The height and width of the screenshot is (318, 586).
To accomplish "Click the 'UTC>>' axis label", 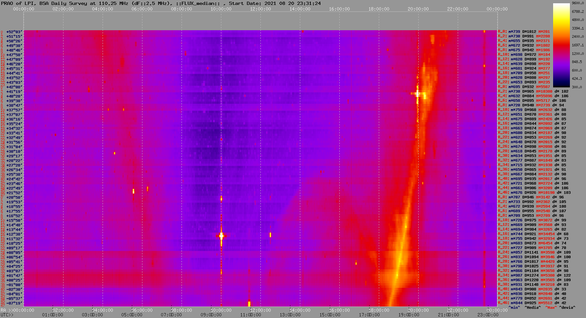I will tap(7, 315).
